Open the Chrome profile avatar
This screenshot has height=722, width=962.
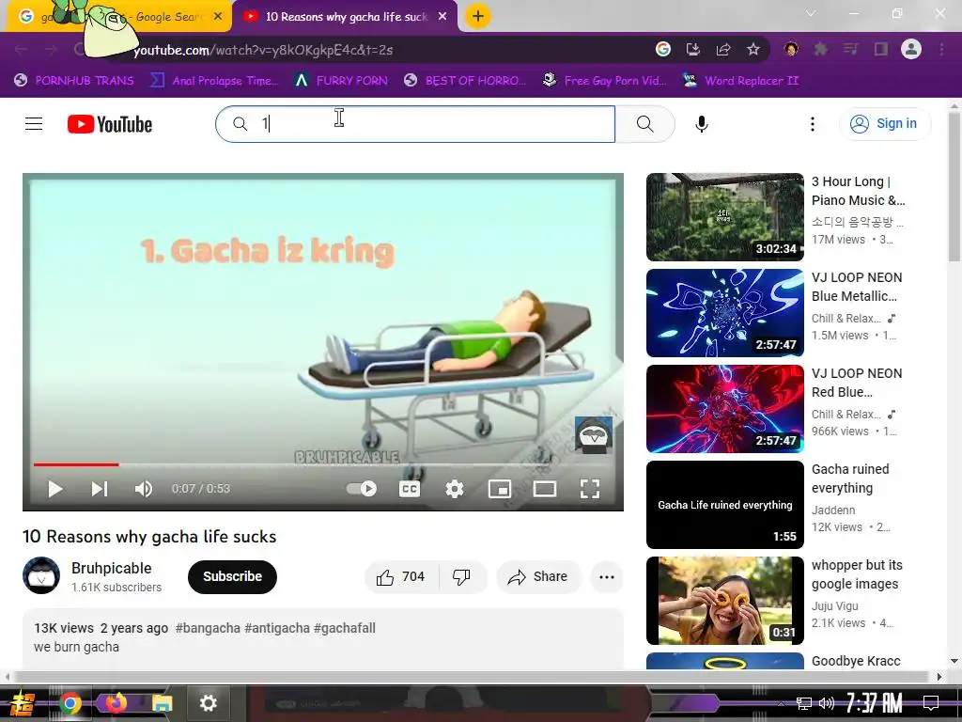pyautogui.click(x=911, y=49)
